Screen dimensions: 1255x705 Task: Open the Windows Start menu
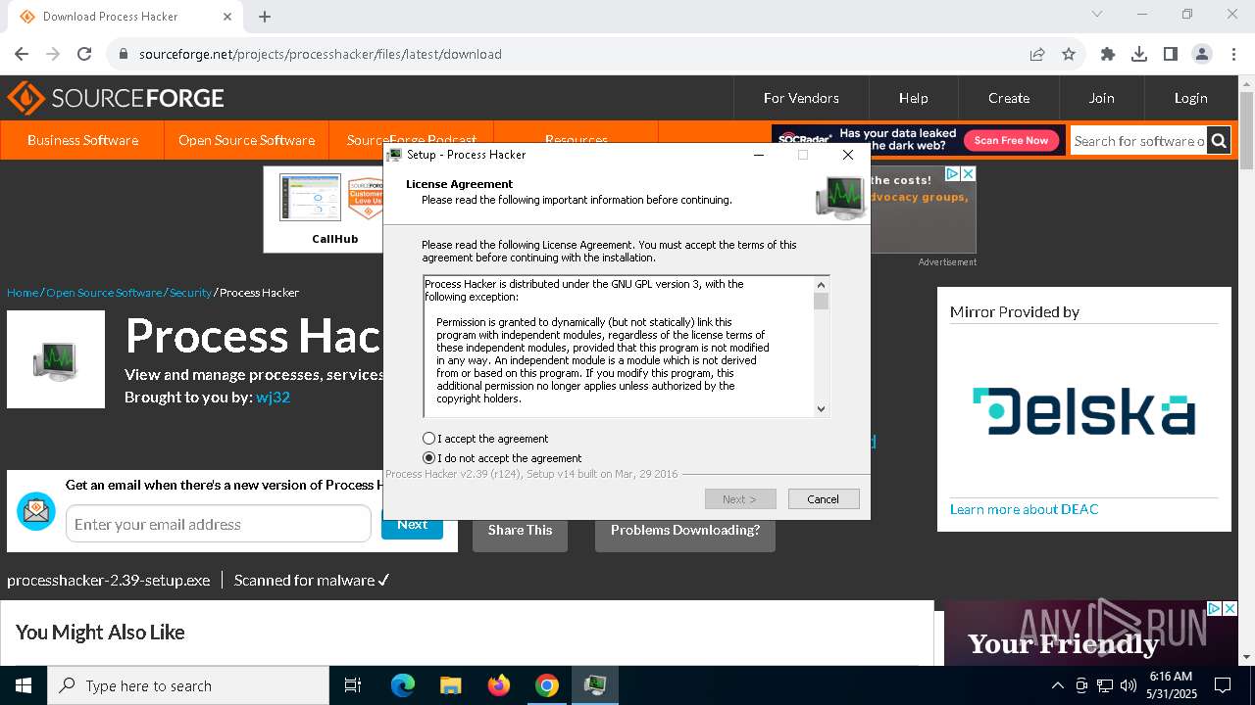24,685
